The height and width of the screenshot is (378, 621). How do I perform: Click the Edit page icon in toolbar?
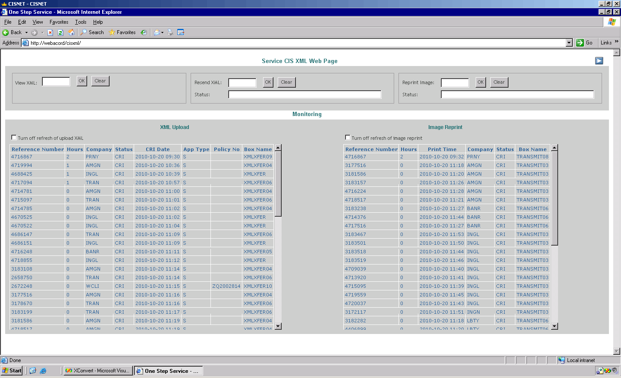pyautogui.click(x=181, y=32)
